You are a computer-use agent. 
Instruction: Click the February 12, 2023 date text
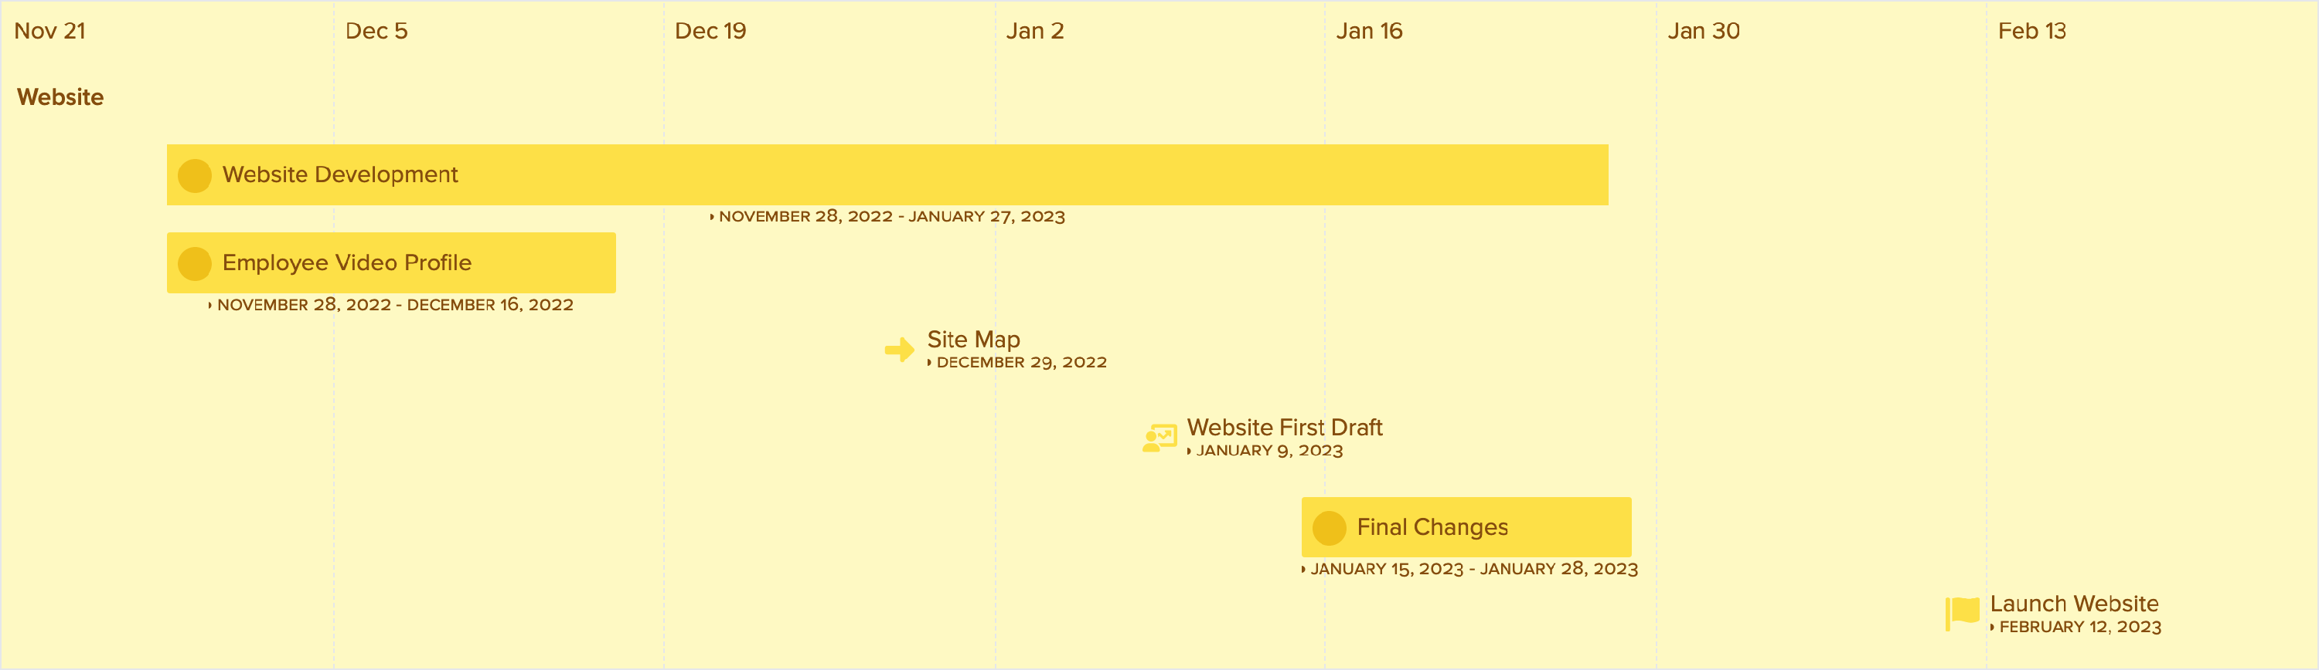point(2079,627)
